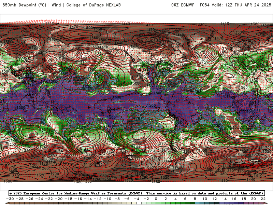Click the '-26' color scale label
Screen dimensions: 273x205
[29, 199]
